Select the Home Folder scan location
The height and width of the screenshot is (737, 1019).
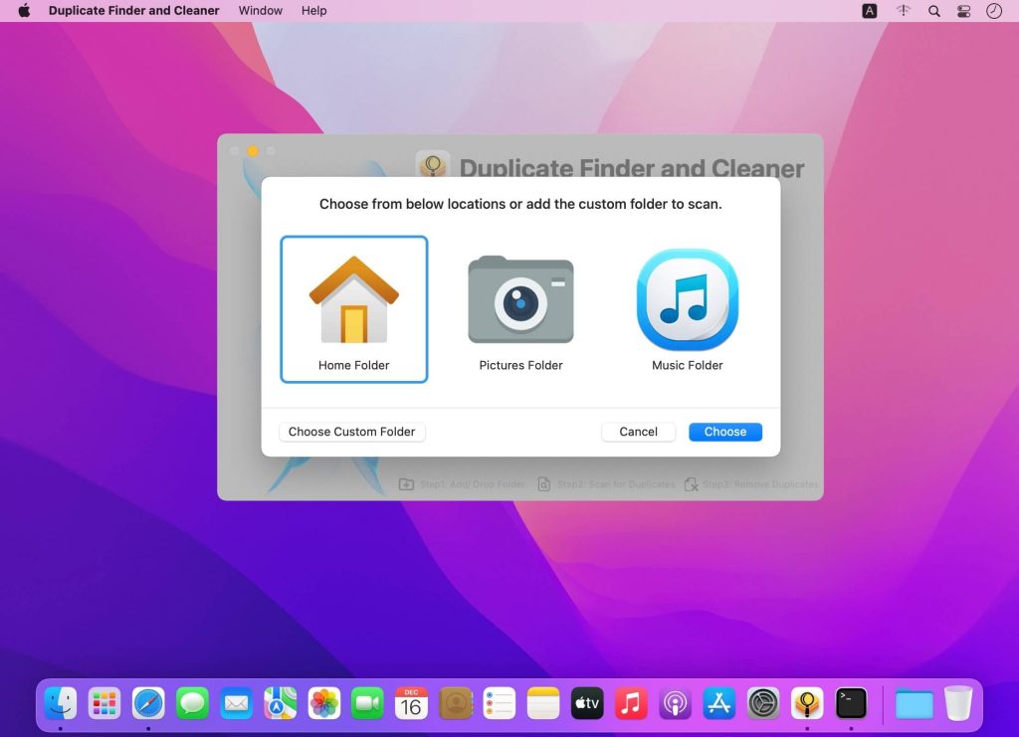353,308
